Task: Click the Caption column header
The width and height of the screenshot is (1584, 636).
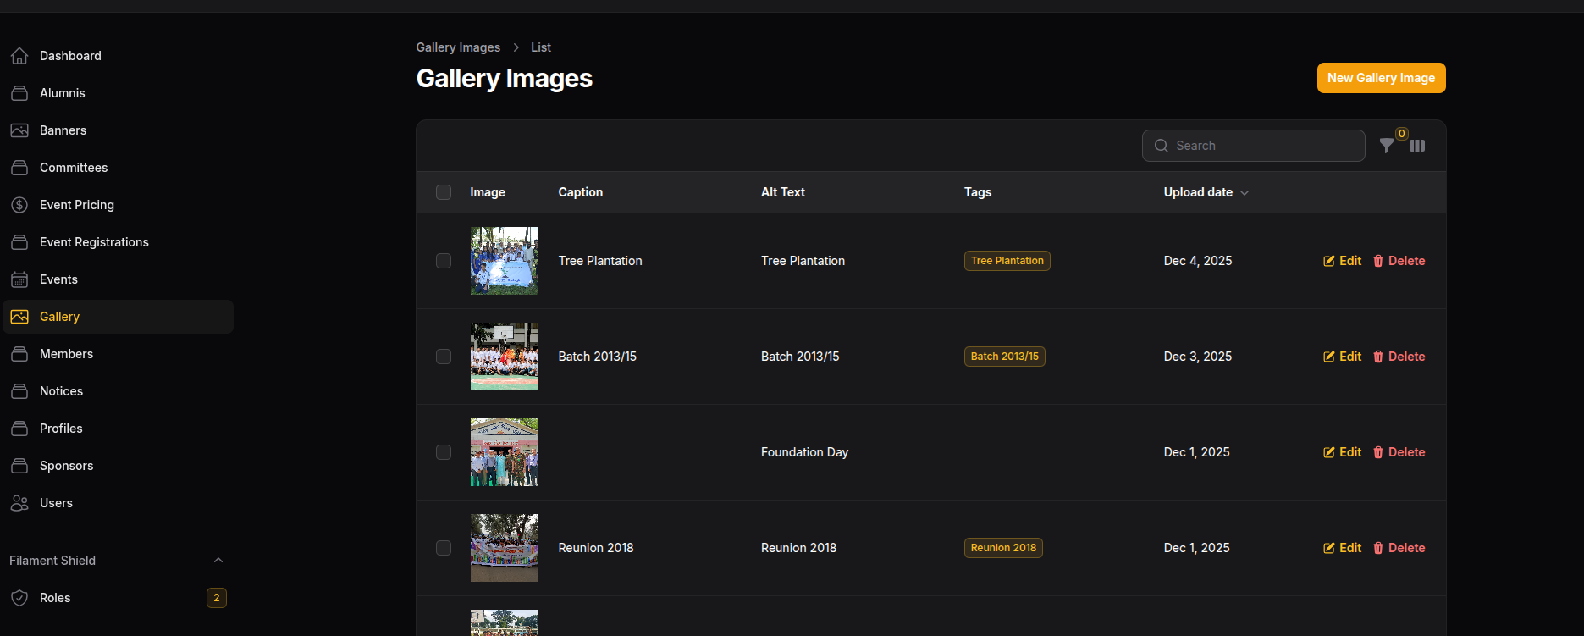Action: point(581,192)
